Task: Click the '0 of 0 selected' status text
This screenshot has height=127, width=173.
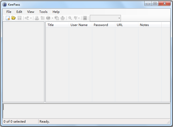Action: point(14,122)
